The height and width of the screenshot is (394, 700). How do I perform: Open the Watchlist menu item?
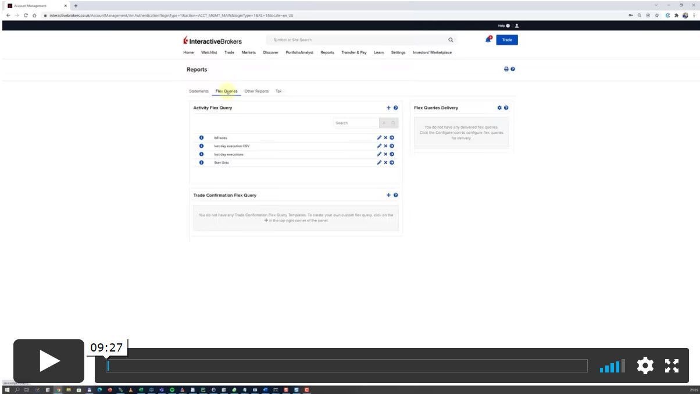209,52
